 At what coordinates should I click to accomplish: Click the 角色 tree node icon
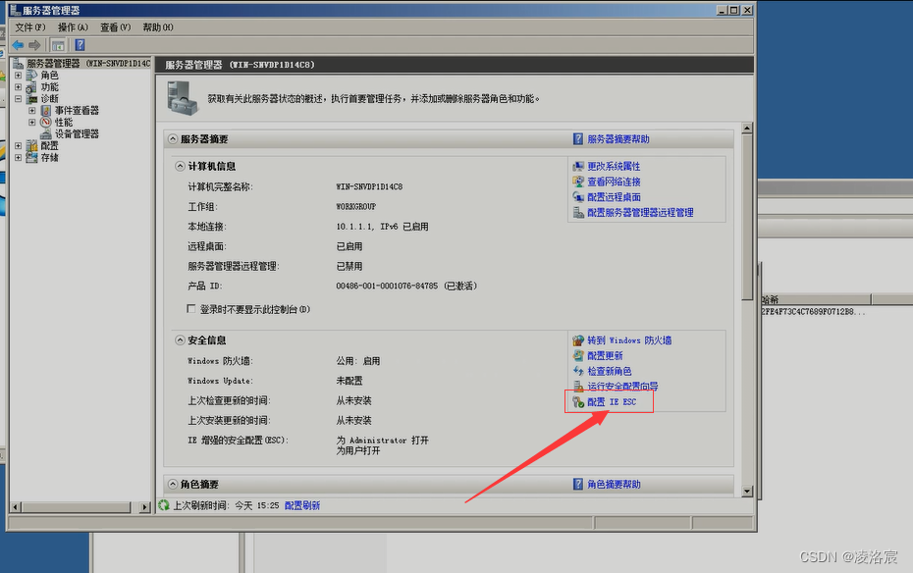click(32, 75)
